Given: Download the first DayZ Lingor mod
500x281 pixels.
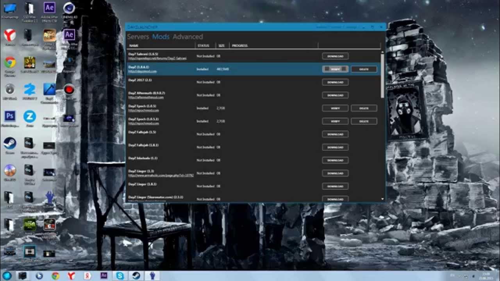Looking at the screenshot, I should [x=335, y=173].
